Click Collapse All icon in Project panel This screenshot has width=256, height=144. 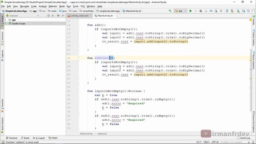(52, 16)
